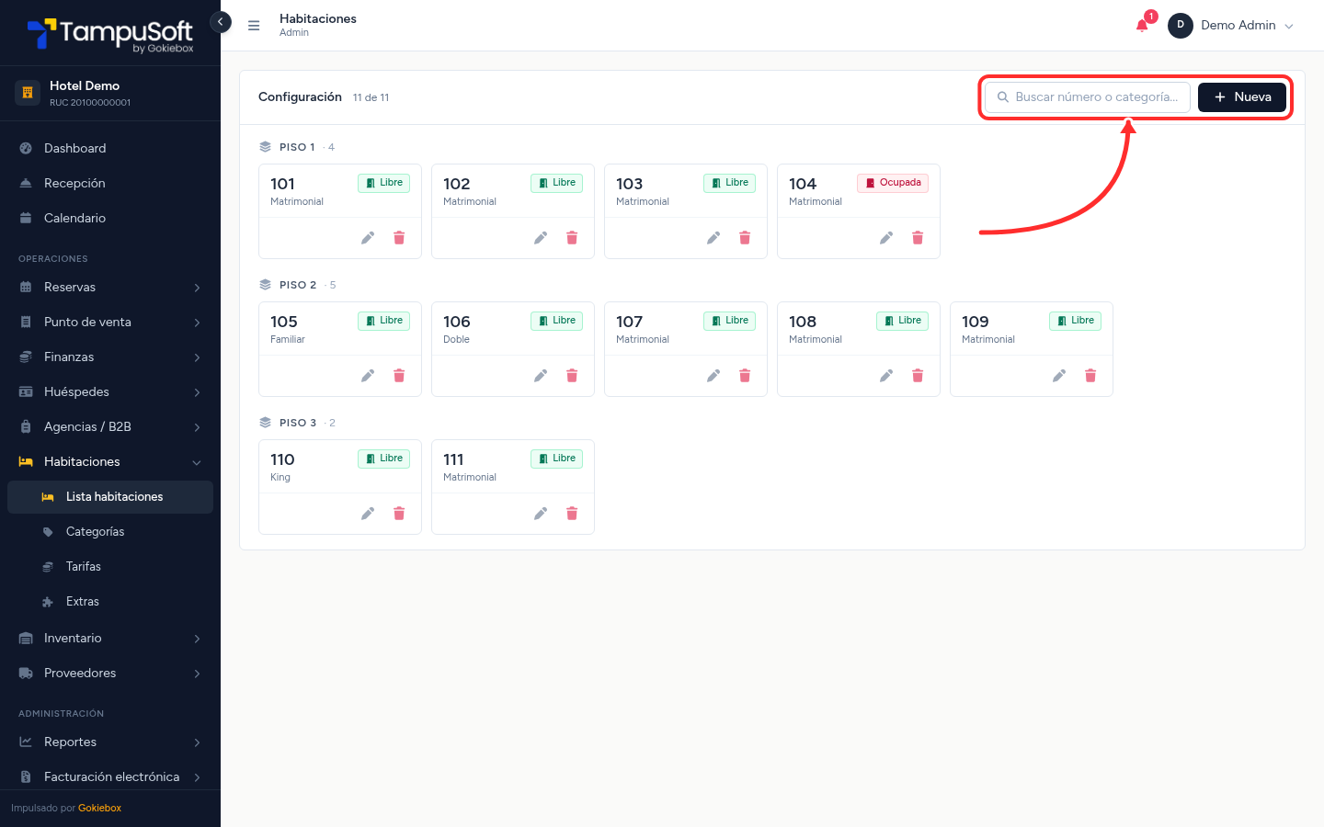The height and width of the screenshot is (827, 1324).
Task: Click the trash icon on room 109
Action: coord(1090,376)
